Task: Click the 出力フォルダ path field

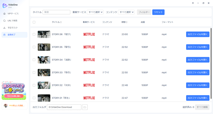Action: click(64, 107)
